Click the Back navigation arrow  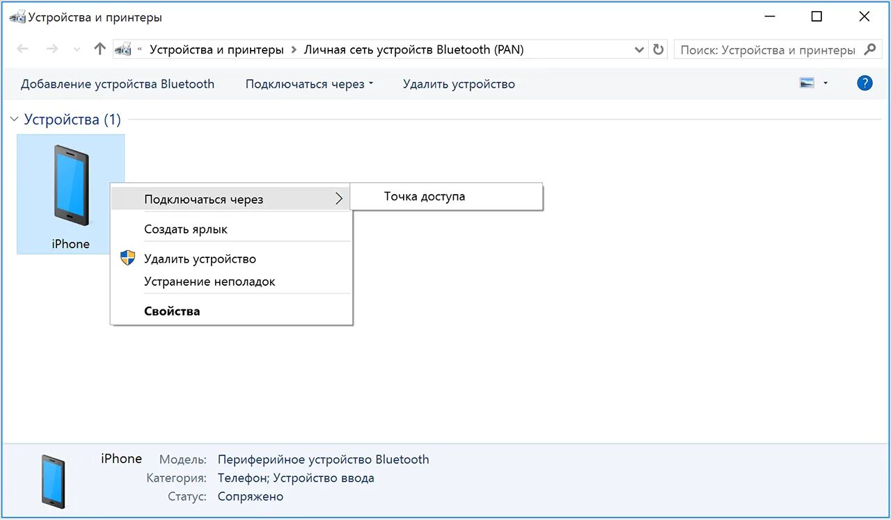tap(22, 49)
